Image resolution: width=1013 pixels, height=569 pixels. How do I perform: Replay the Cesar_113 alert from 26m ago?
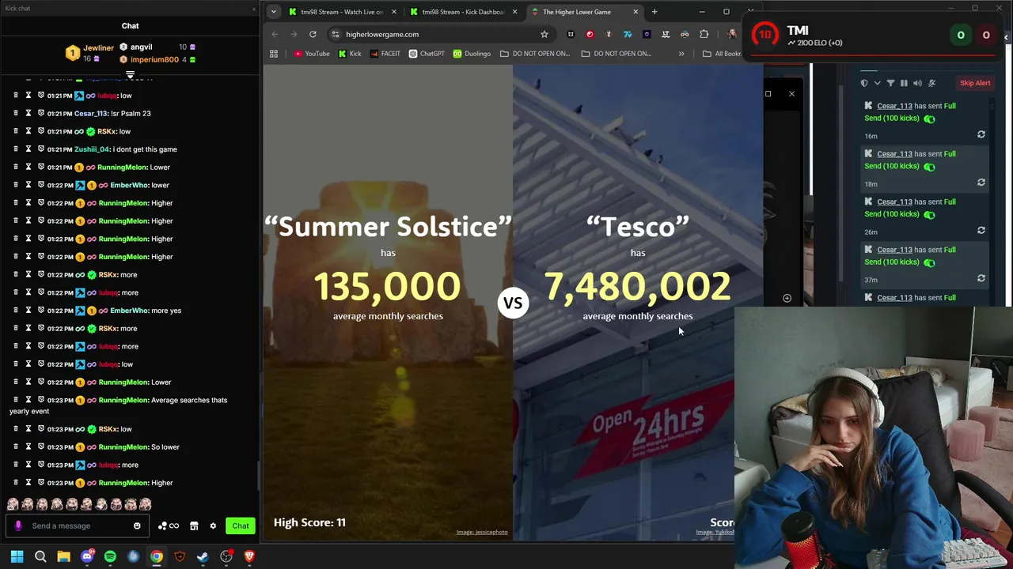point(981,231)
